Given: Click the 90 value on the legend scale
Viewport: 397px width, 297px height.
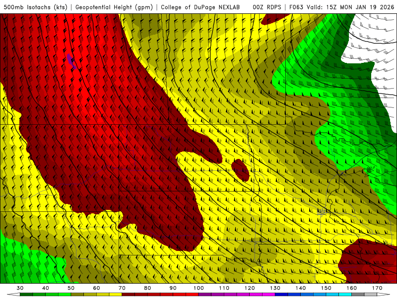Looking at the screenshot, I should [173, 288].
